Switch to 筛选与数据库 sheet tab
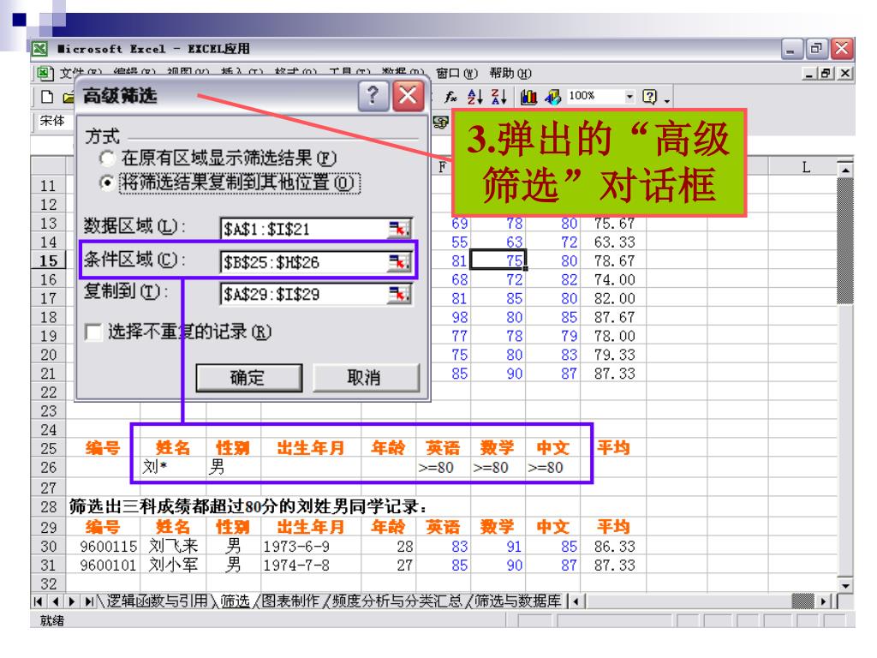 pyautogui.click(x=518, y=601)
